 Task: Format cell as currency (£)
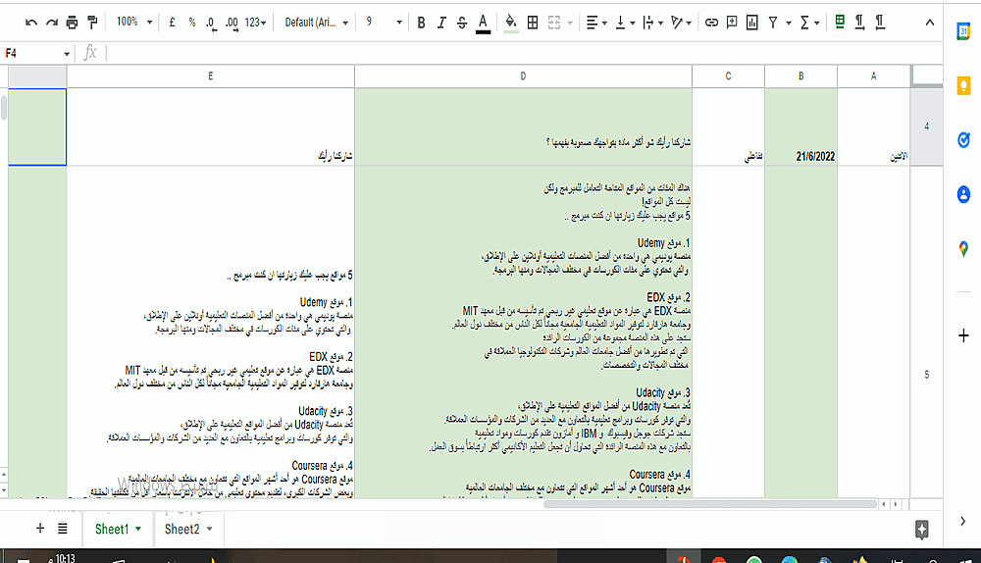pos(172,23)
